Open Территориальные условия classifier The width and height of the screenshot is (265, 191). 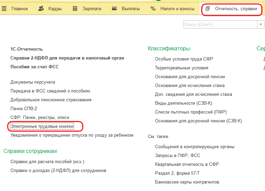point(182,68)
